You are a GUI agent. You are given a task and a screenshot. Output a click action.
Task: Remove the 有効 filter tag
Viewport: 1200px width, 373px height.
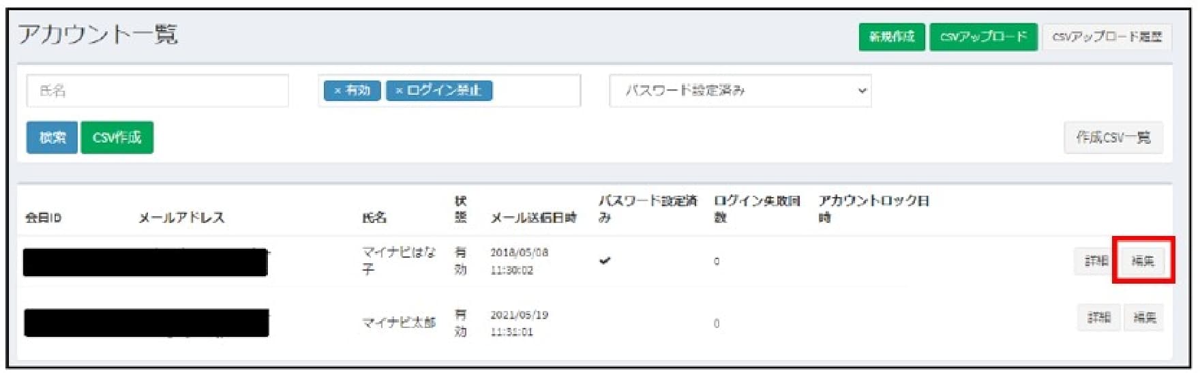(x=337, y=91)
